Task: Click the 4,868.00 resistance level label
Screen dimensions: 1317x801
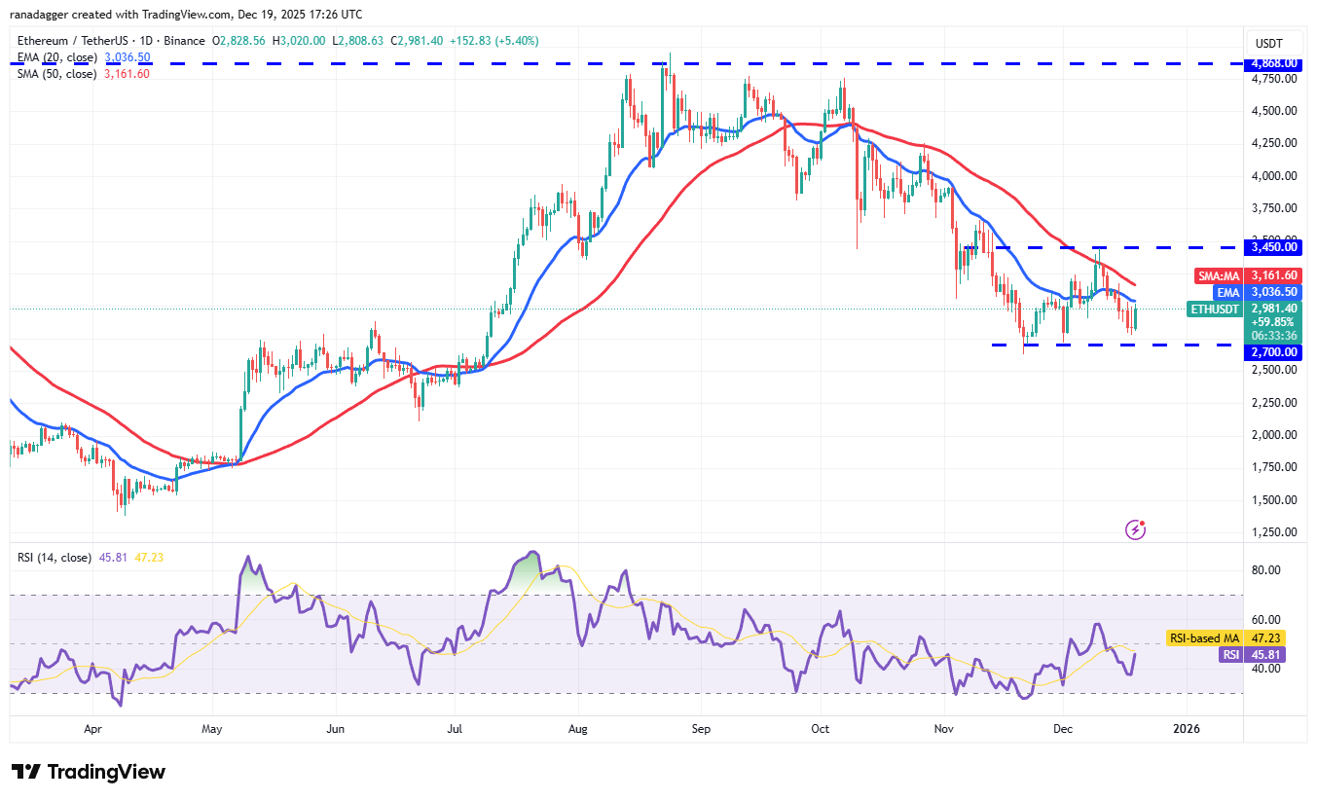Action: pyautogui.click(x=1273, y=64)
